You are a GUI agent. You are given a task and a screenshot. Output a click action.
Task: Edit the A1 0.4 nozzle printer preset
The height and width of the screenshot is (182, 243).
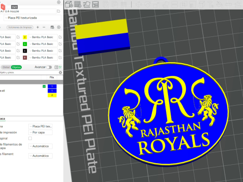(x=59, y=11)
